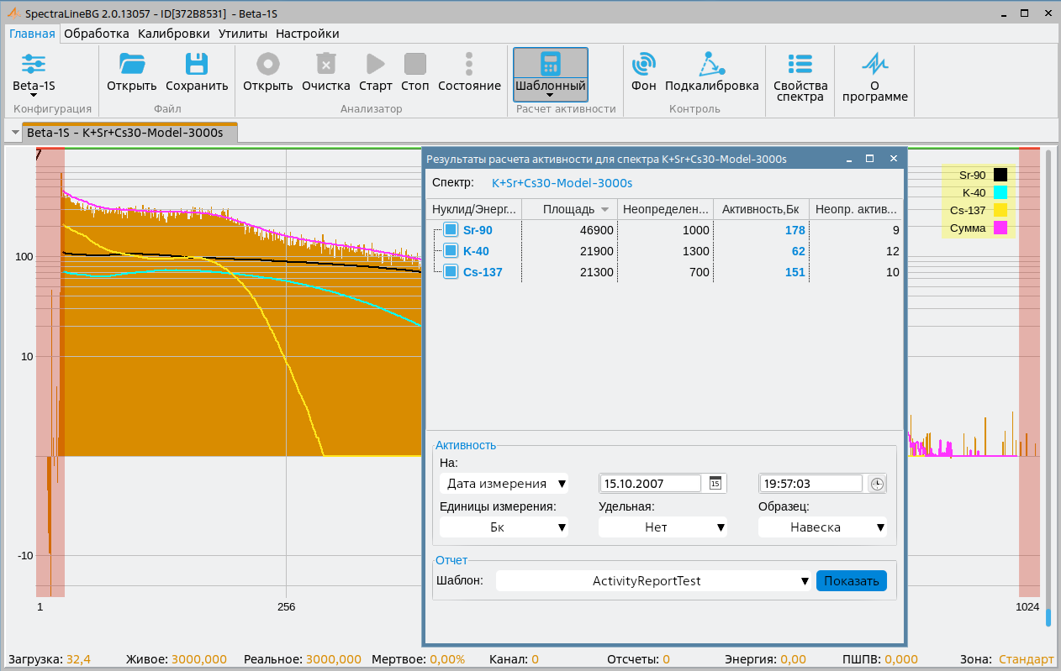Screen dimensions: 1061x671
Task: Click the Clear analyzer trash icon
Action: (x=325, y=65)
